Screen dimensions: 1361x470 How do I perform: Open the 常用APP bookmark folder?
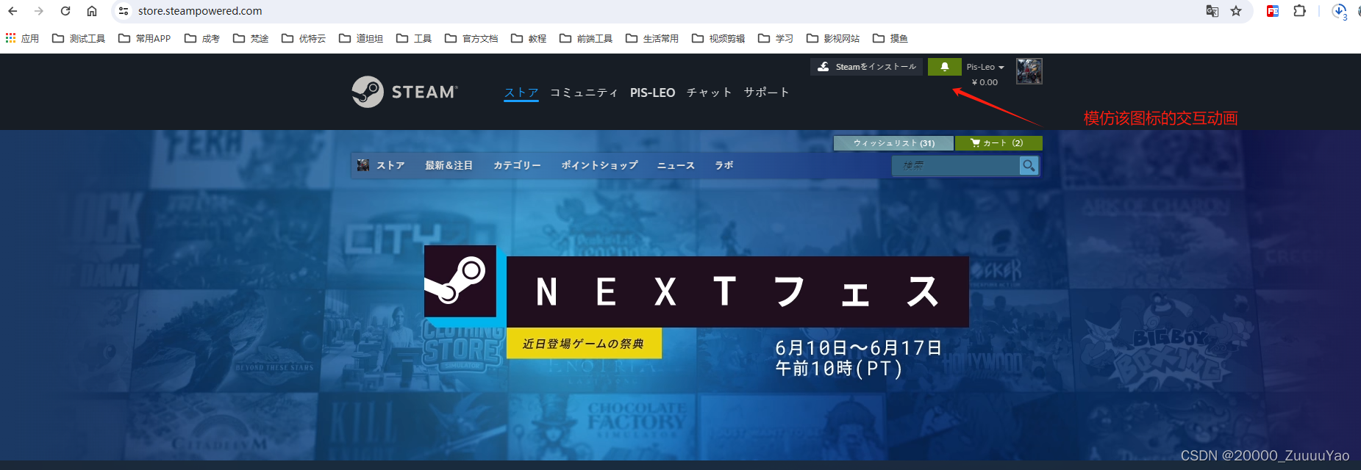(145, 38)
